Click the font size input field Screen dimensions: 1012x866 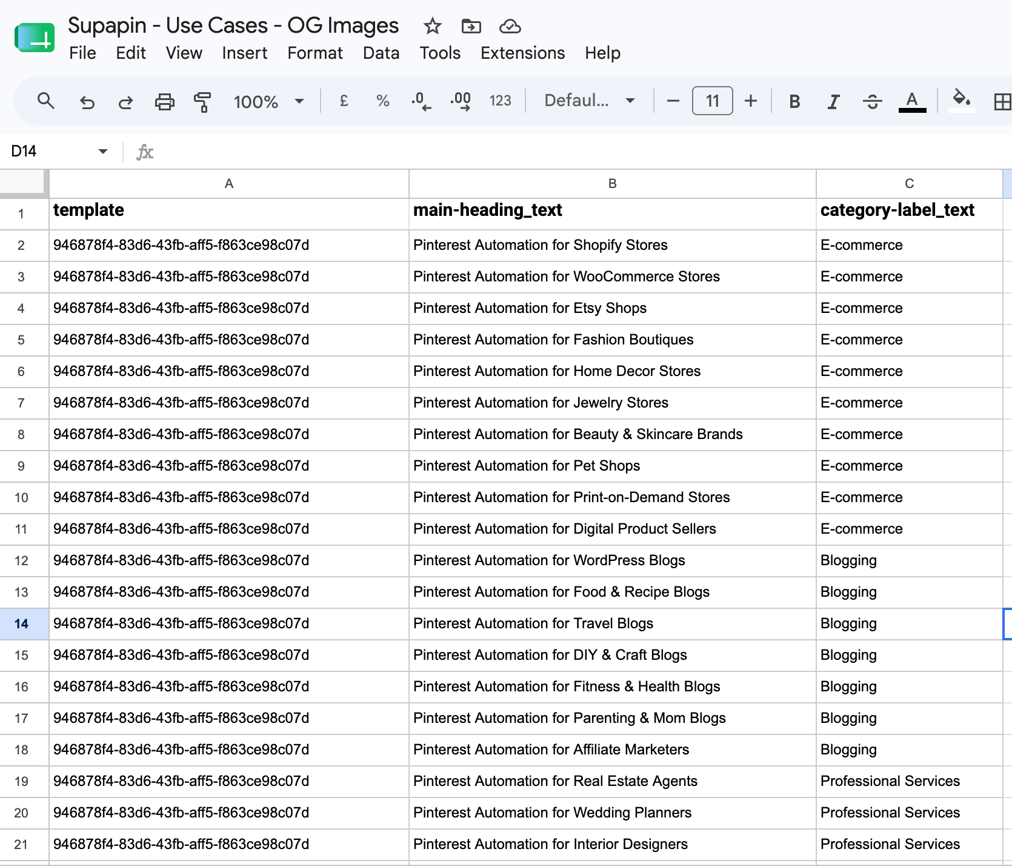tap(712, 101)
